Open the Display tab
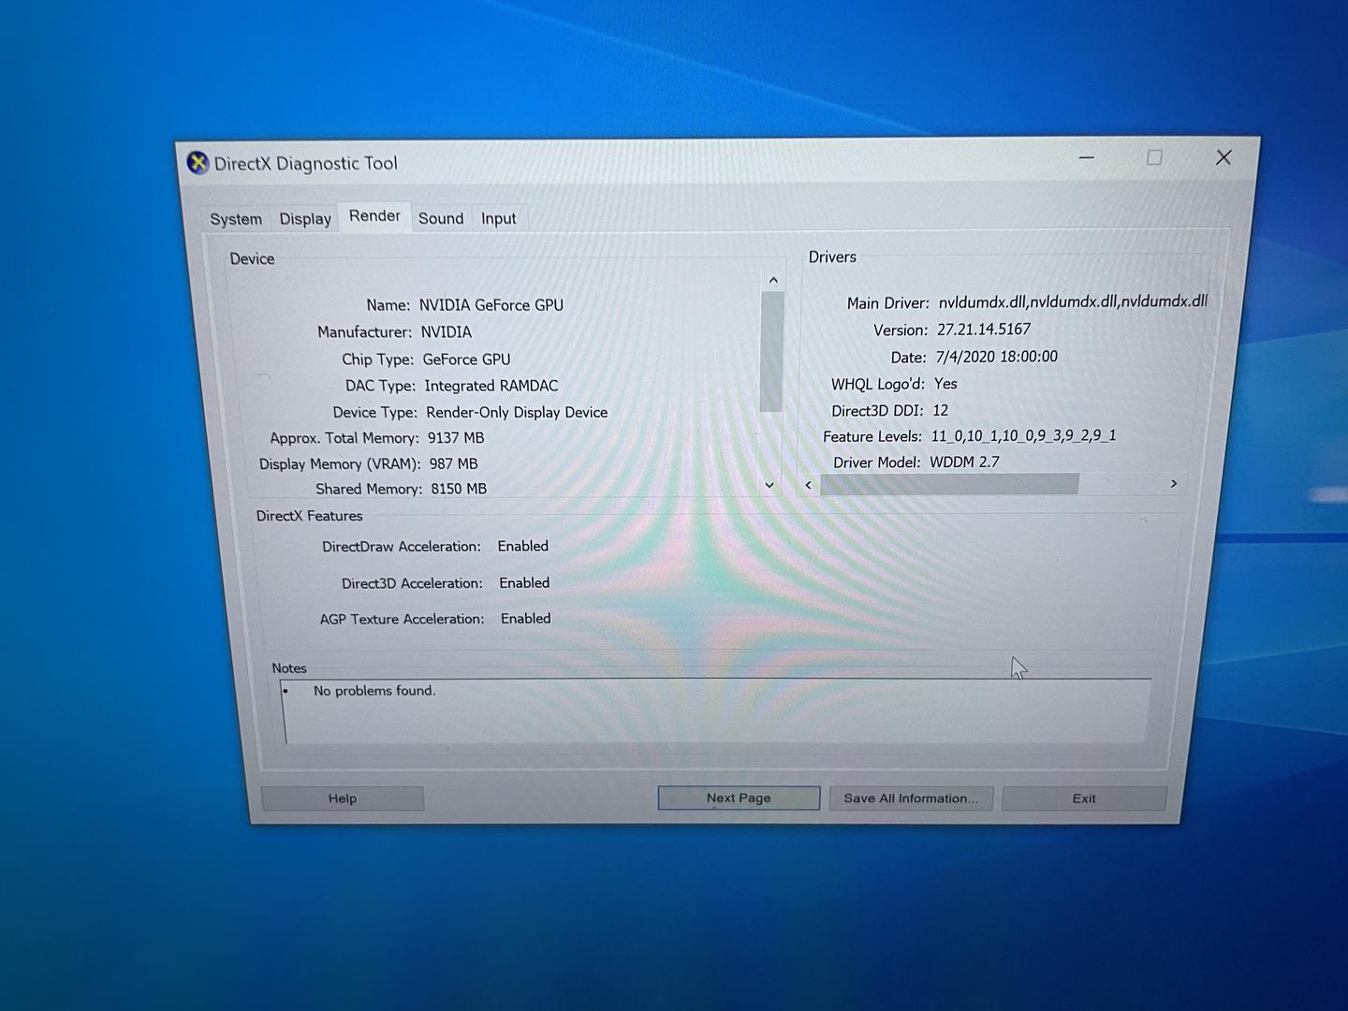This screenshot has width=1348, height=1011. coord(305,219)
